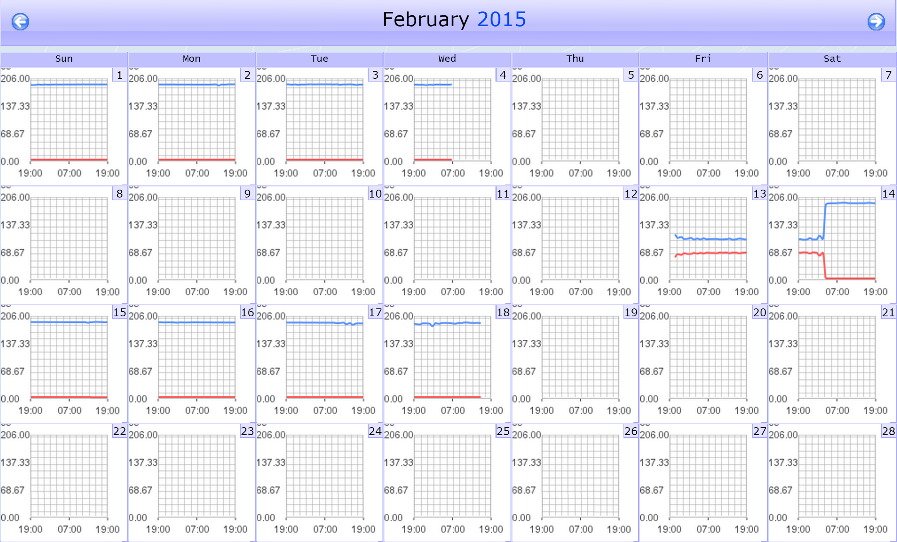Go to next month with right arrow

876,21
